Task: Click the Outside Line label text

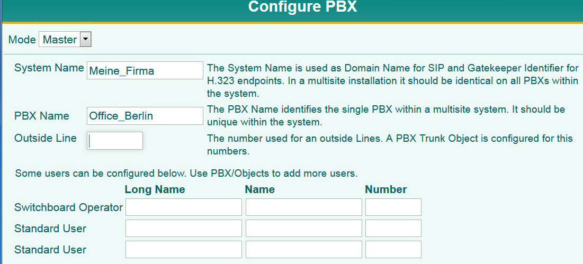Action: click(46, 138)
